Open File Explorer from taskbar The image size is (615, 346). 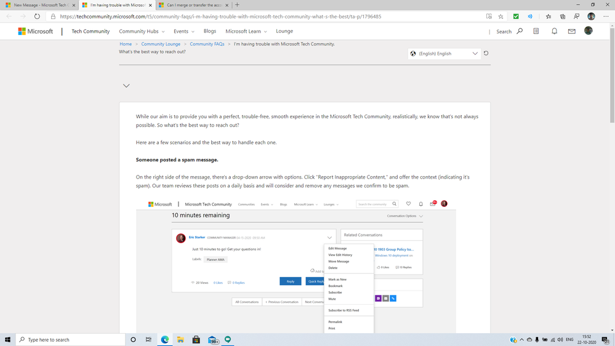180,340
